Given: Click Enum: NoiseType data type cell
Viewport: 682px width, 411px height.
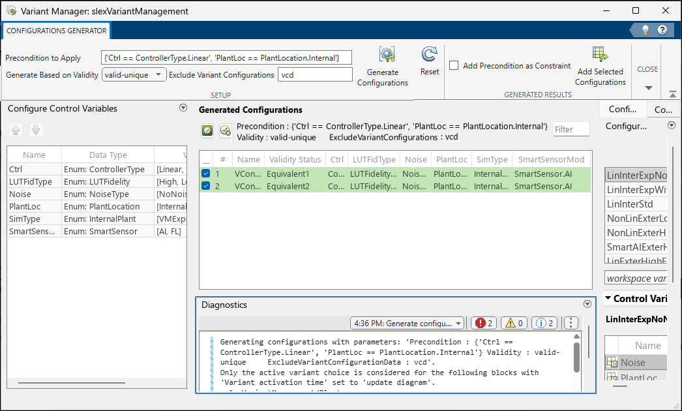Looking at the screenshot, I should pyautogui.click(x=108, y=194).
